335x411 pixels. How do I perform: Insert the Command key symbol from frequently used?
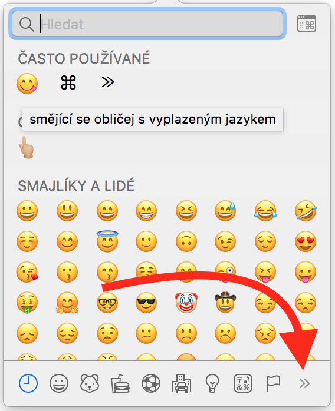pos(68,82)
